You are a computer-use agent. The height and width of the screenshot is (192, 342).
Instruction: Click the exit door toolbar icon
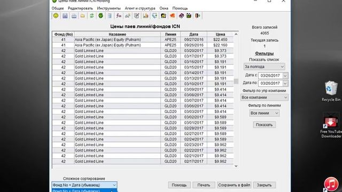198,15
